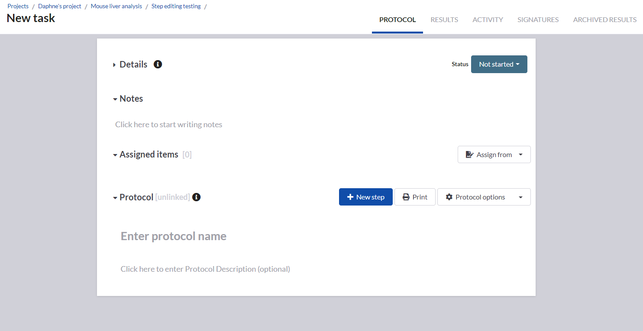View the Archived Results tab
The image size is (643, 331).
604,19
